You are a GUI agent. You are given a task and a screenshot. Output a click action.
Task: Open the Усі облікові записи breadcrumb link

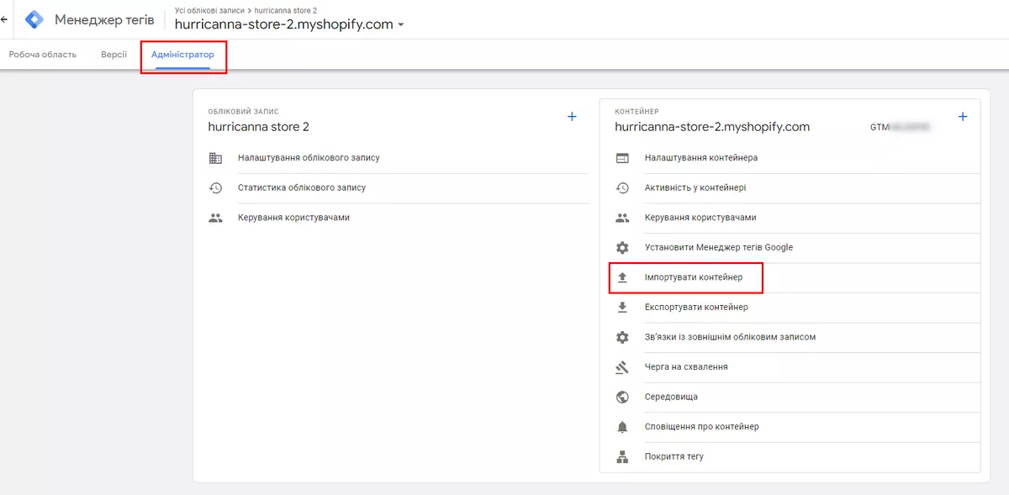tap(209, 10)
